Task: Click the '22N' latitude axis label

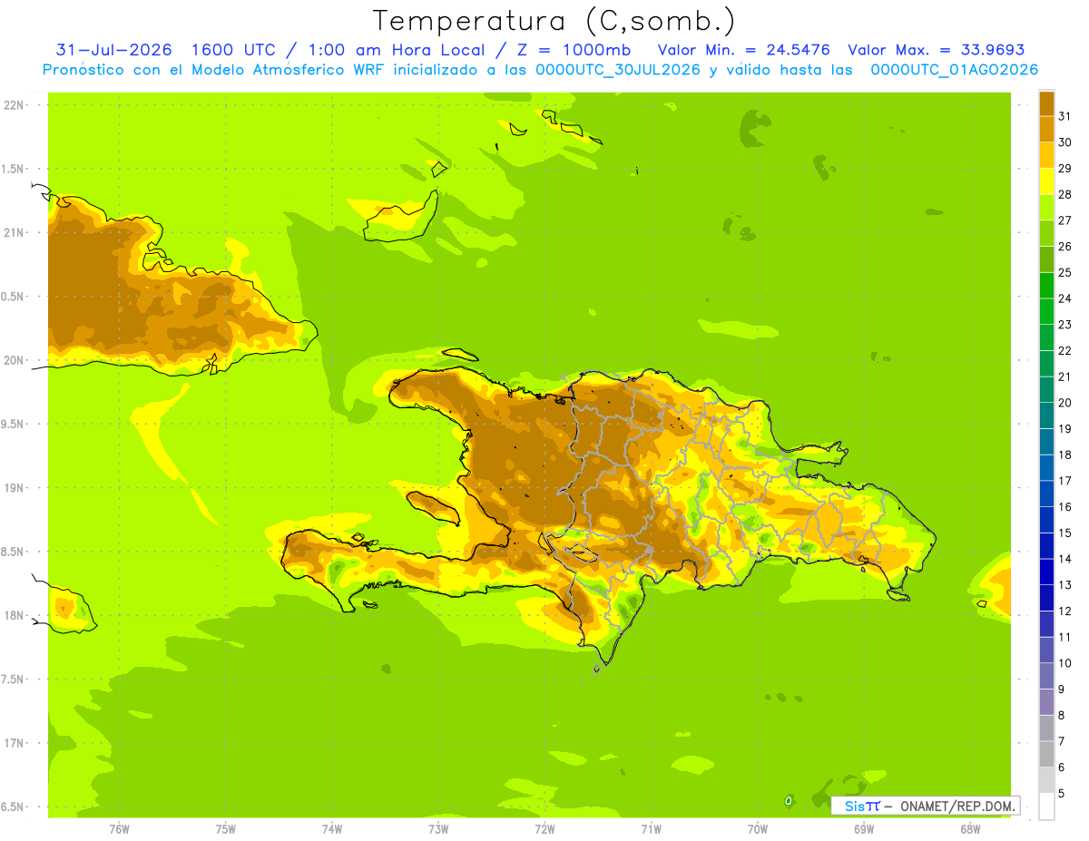Action: [x=15, y=104]
